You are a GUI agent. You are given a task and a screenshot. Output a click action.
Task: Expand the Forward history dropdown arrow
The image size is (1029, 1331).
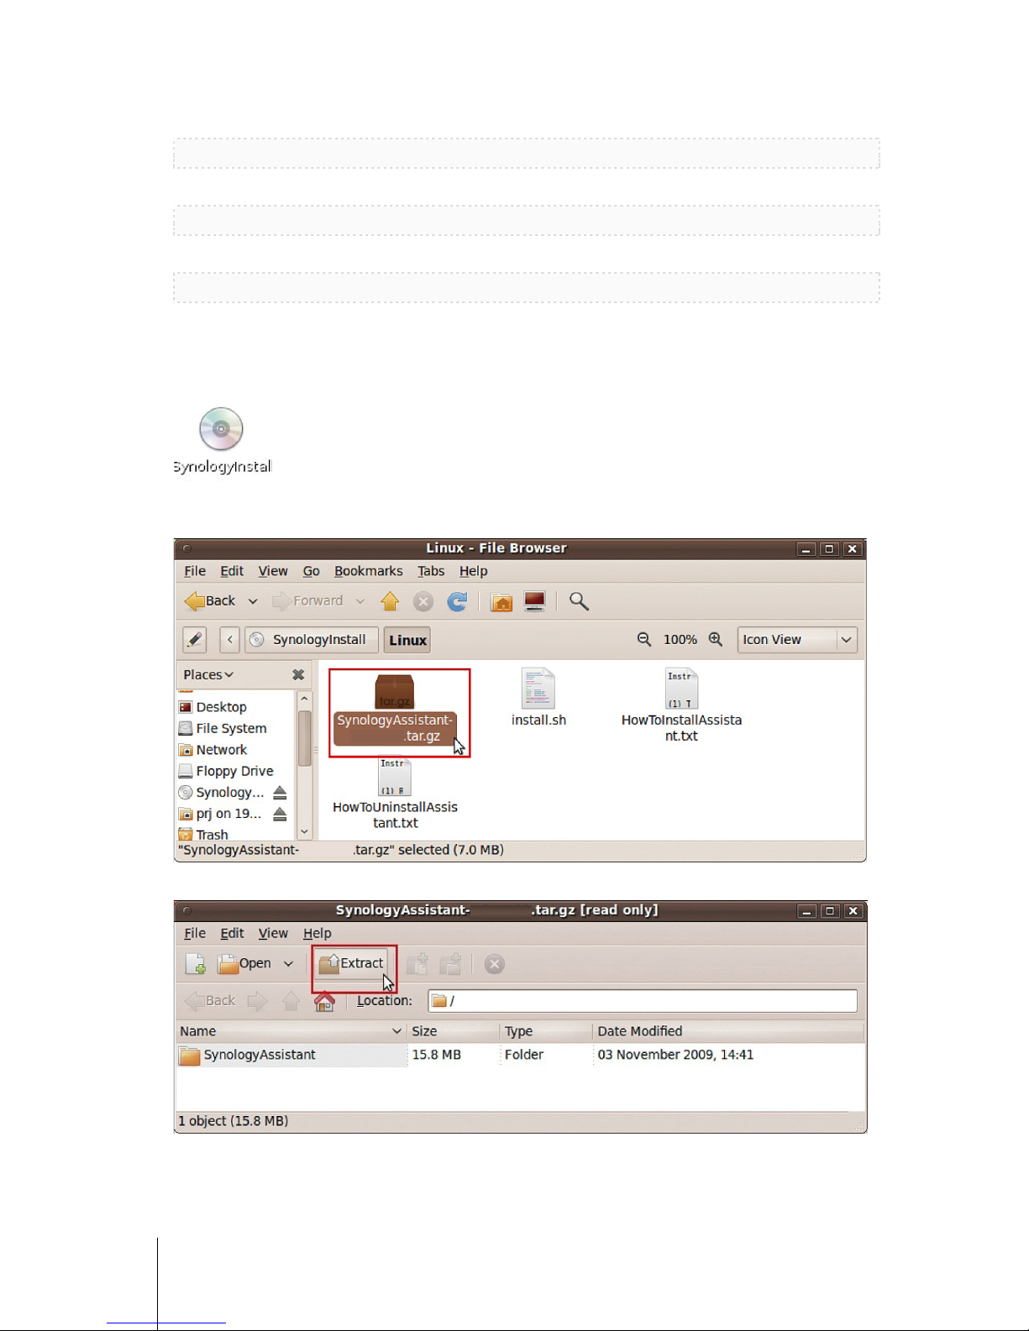click(x=360, y=601)
